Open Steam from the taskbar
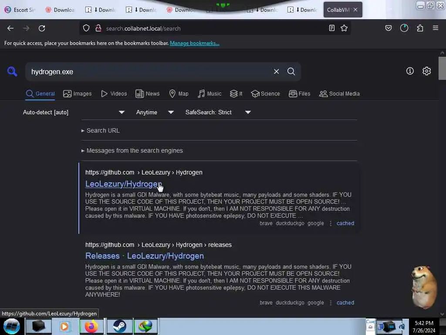The height and width of the screenshot is (335, 446). (x=119, y=326)
